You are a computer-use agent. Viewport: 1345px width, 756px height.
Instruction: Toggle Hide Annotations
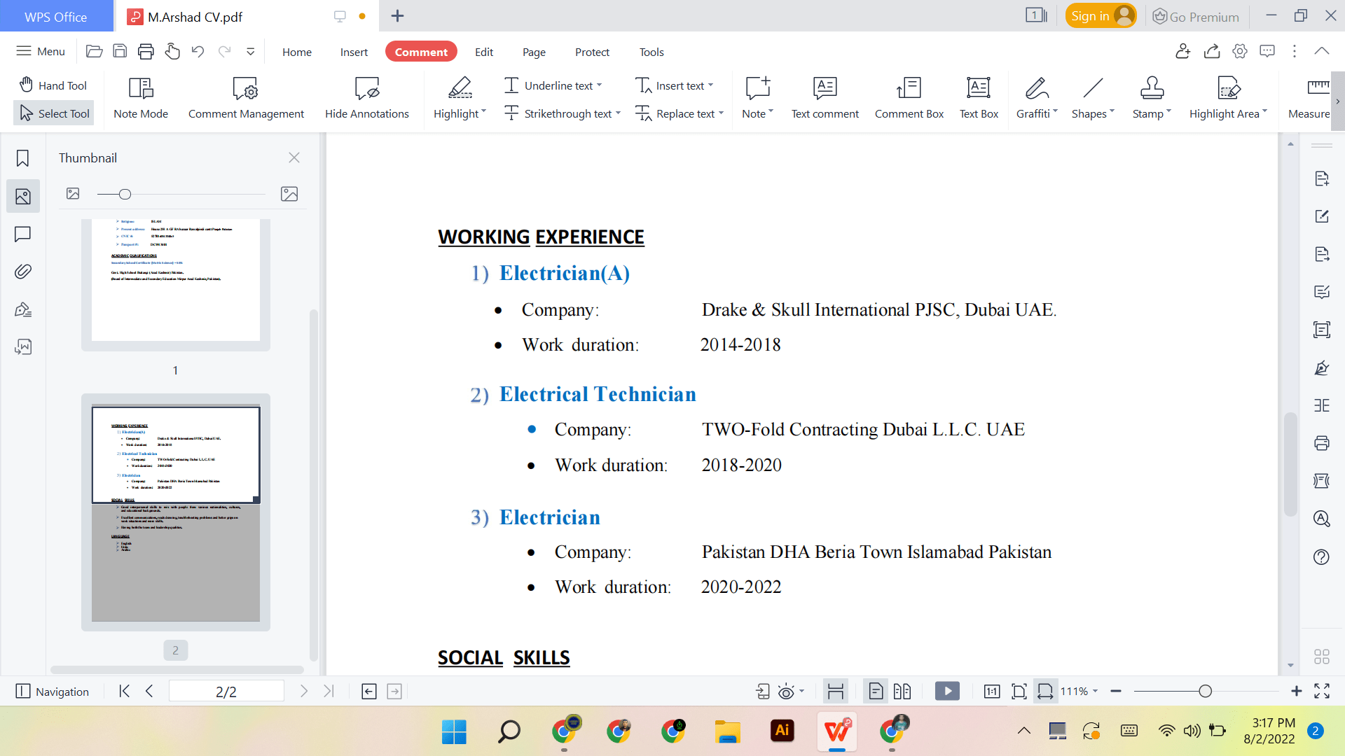point(366,98)
